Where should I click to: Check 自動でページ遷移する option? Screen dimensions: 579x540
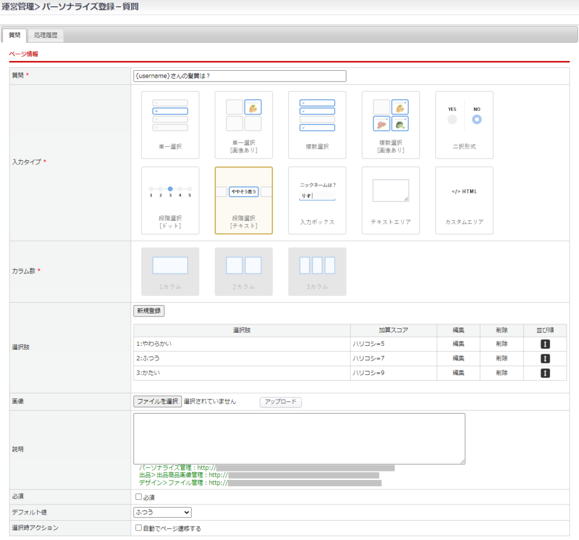[139, 528]
